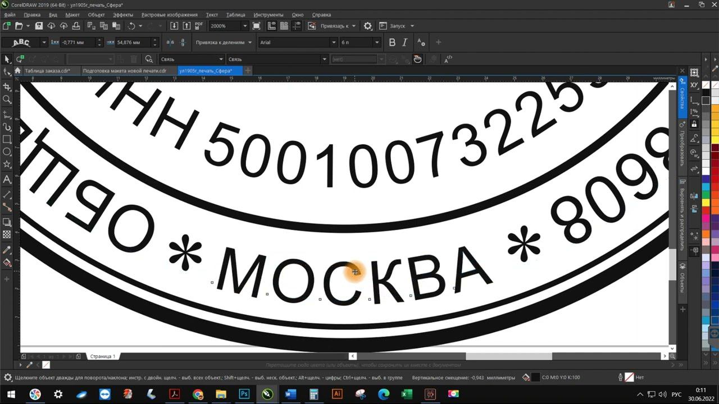
Task: Click Publish to PDF icon
Action: (x=199, y=26)
